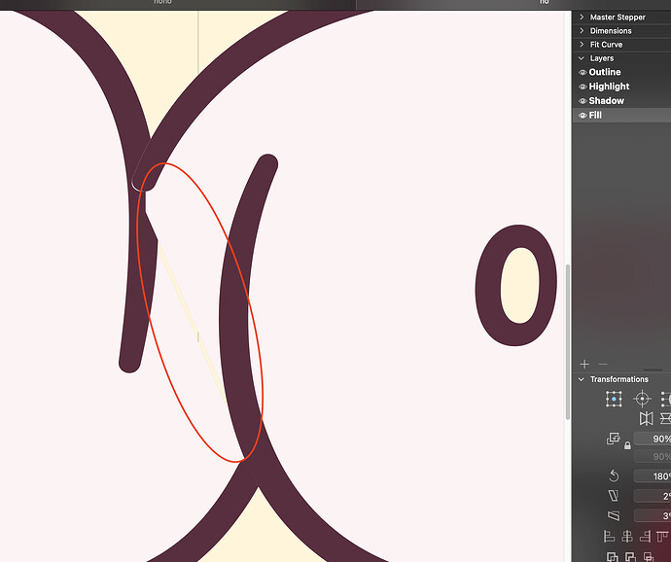Align selection to horizontal centers
Viewport: 671px width, 562px height.
pyautogui.click(x=627, y=536)
